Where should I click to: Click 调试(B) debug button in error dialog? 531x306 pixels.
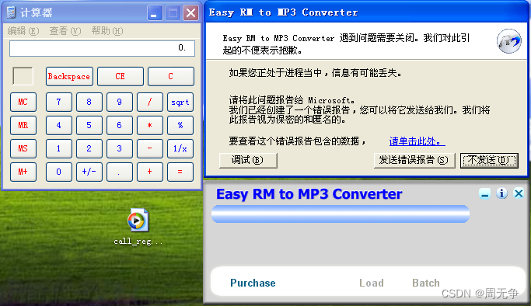(x=248, y=161)
